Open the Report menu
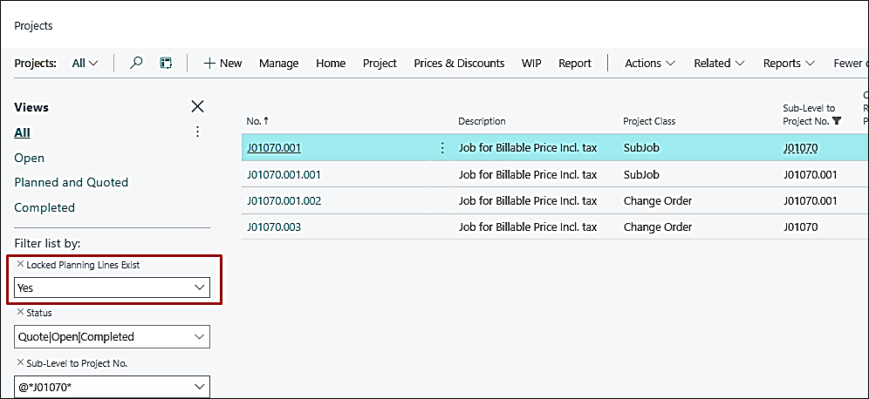 [575, 63]
